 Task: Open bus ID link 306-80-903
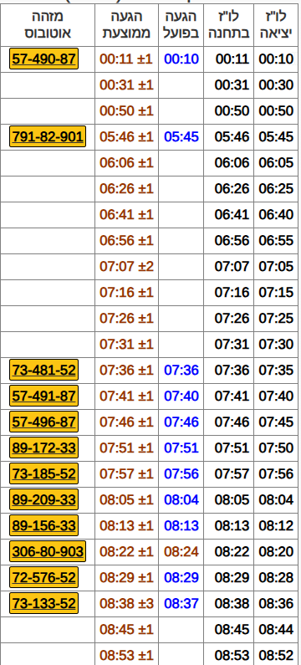pyautogui.click(x=48, y=552)
